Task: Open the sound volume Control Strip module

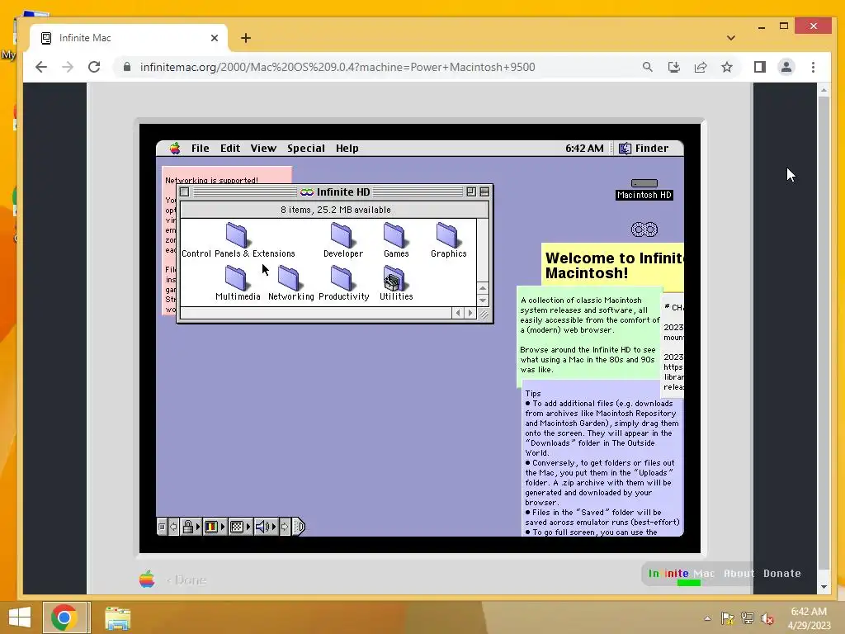Action: coord(265,526)
